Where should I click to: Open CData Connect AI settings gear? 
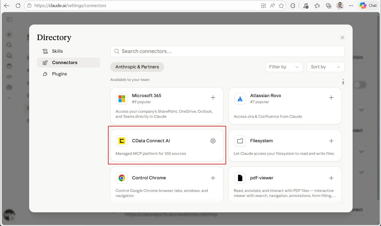click(x=213, y=141)
